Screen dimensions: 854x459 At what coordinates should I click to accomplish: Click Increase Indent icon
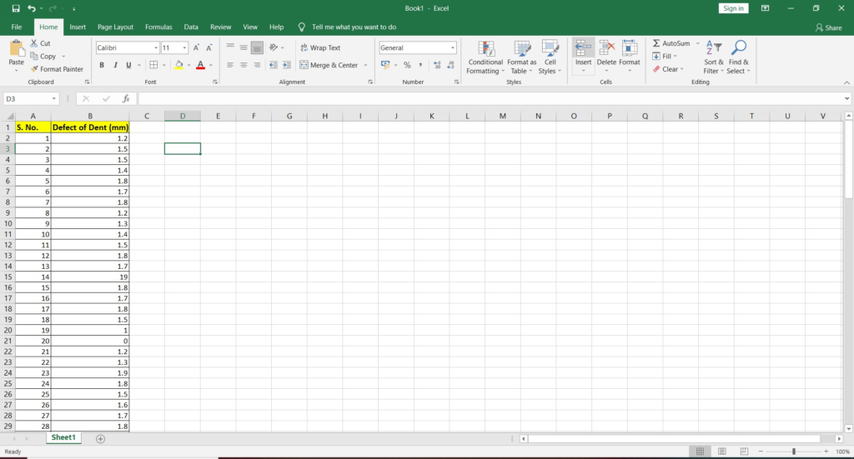287,65
